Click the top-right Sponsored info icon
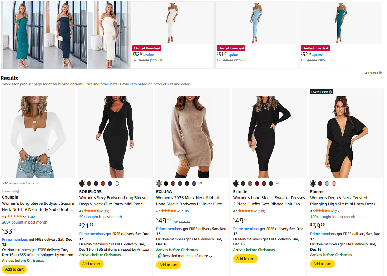 point(380,73)
